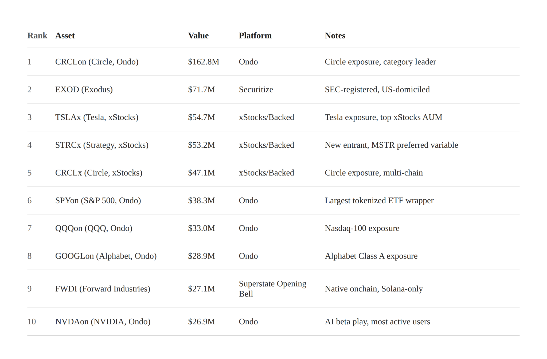Click the Platform column header
This screenshot has width=547, height=359.
[x=255, y=36]
